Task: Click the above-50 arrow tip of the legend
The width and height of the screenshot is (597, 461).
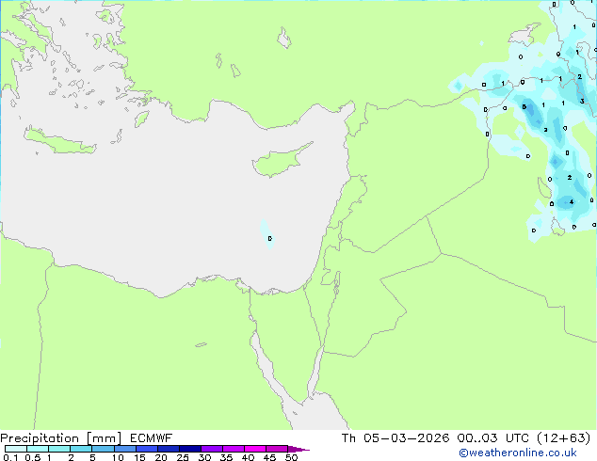Action: 298,449
